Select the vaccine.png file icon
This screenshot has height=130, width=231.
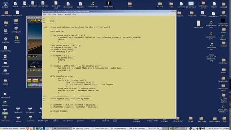tap(199, 24)
